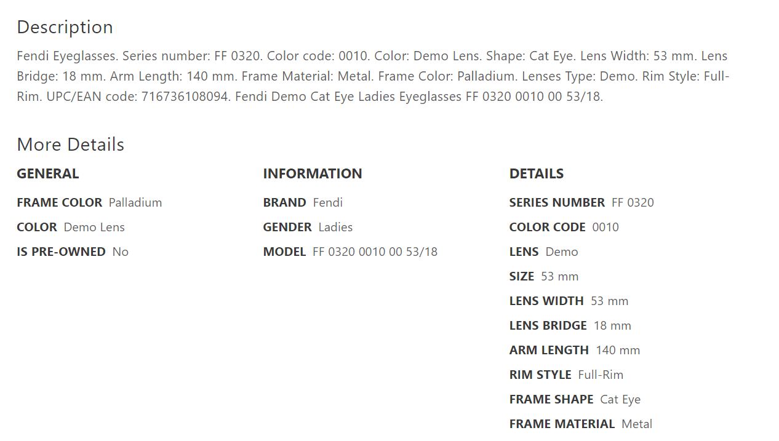Select the Fendi brand value
Screen dimensions: 779x441
tap(327, 202)
